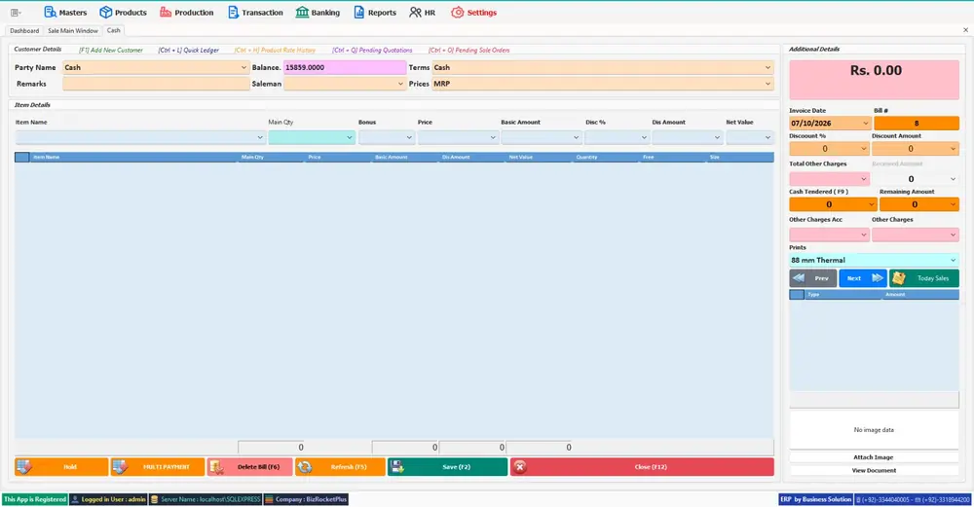The height and width of the screenshot is (507, 974).
Task: Click the Refresh arrows icon
Action: [x=304, y=467]
